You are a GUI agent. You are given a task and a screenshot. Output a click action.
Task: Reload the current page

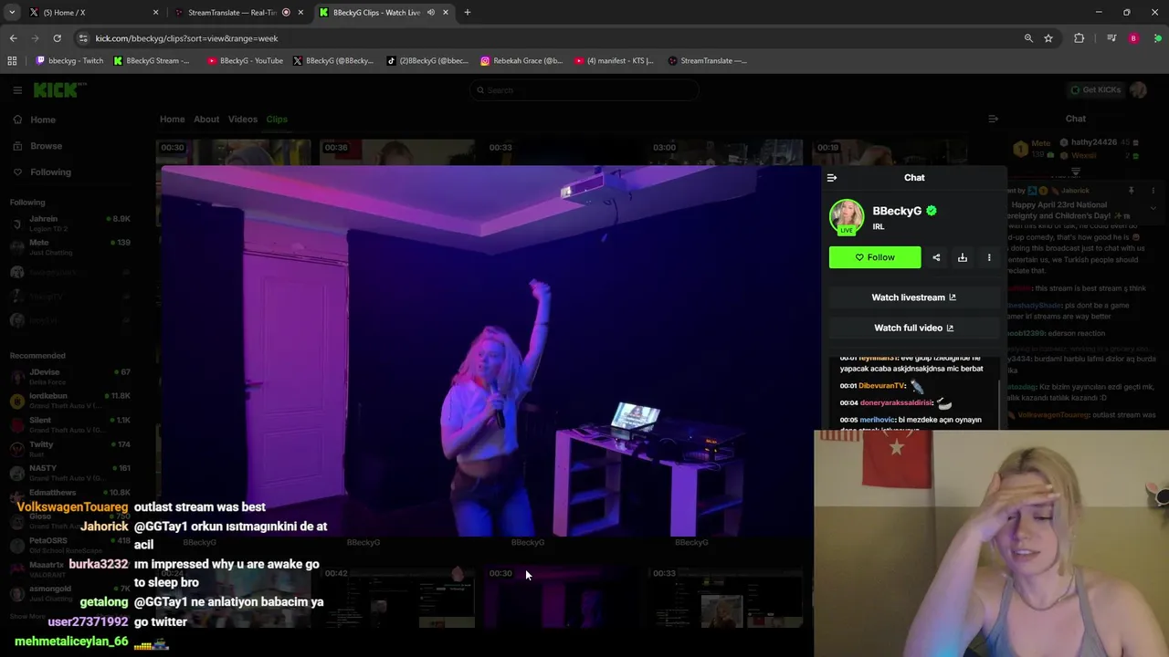tap(57, 38)
